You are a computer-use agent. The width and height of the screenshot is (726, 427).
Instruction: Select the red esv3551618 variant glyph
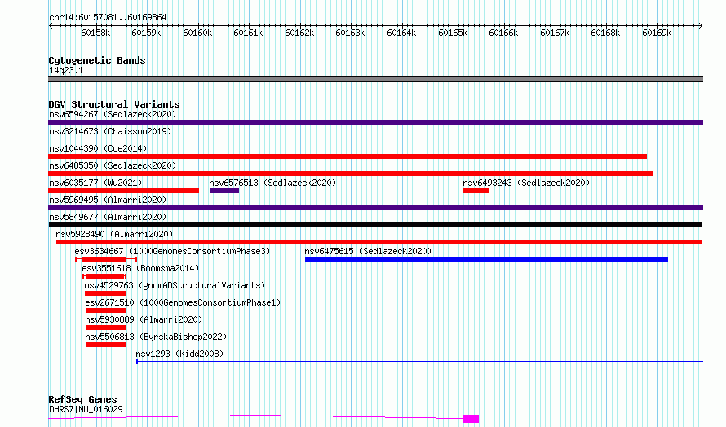coord(104,276)
